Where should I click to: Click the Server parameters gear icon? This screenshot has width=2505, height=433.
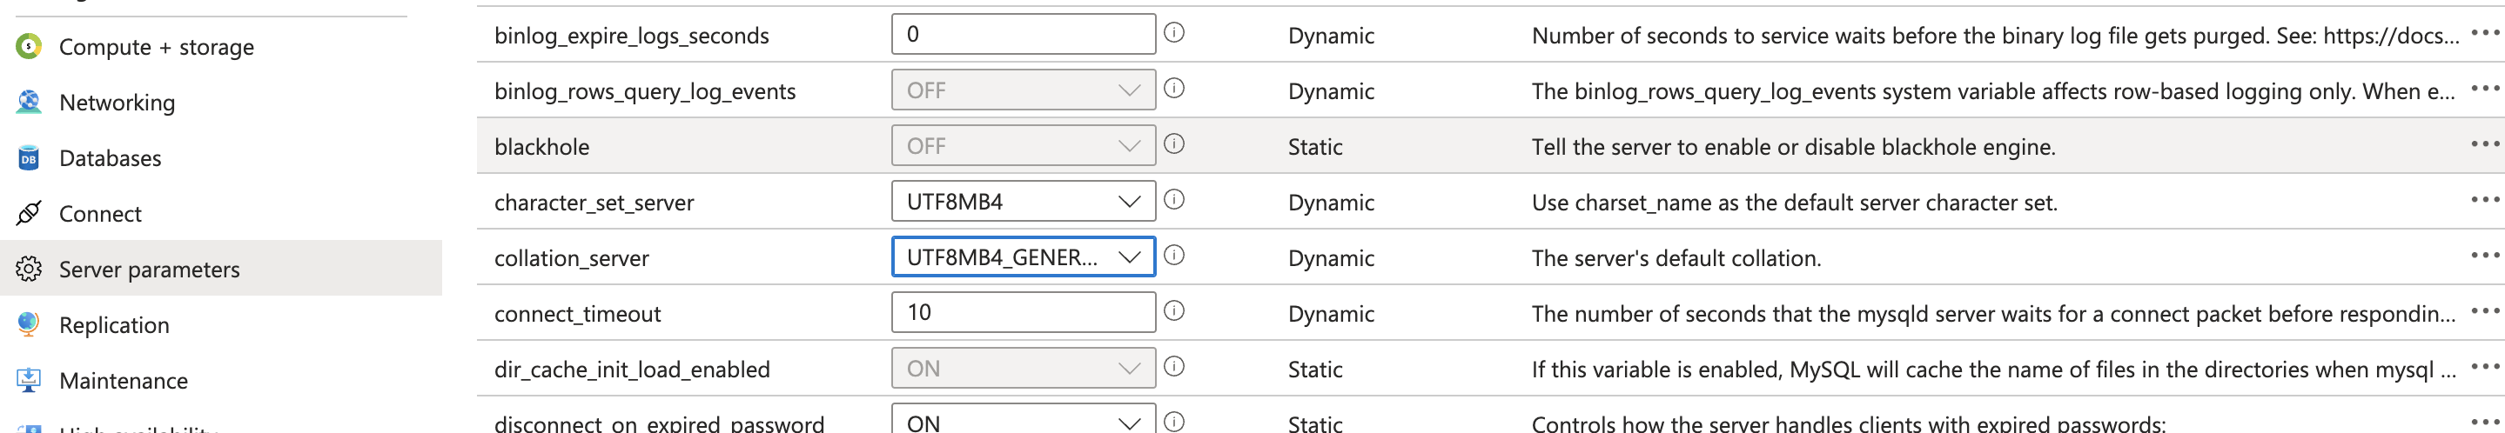point(30,268)
